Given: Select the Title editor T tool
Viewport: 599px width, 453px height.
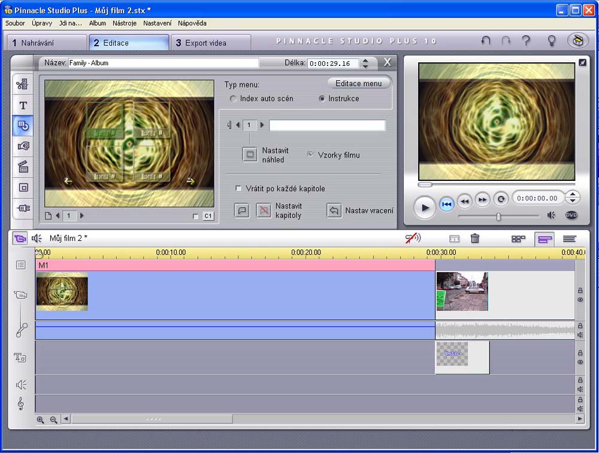Looking at the screenshot, I should pyautogui.click(x=23, y=105).
